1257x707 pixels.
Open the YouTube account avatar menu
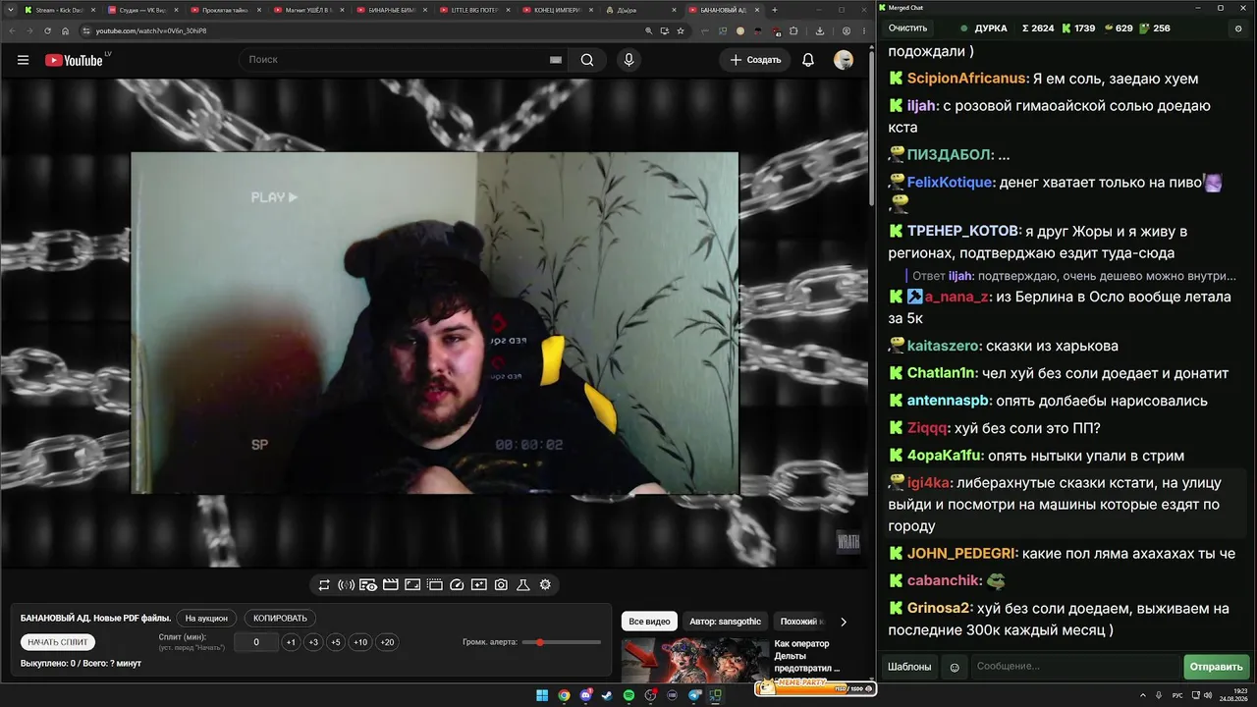click(x=844, y=60)
